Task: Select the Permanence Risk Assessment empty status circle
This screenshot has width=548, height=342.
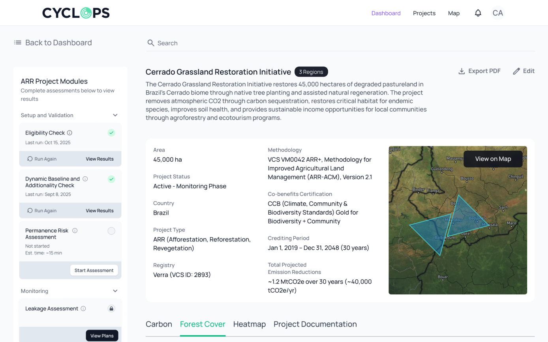Action: [111, 231]
